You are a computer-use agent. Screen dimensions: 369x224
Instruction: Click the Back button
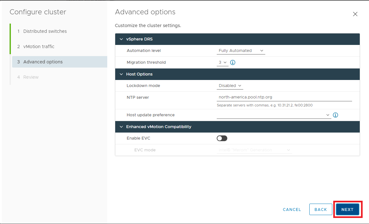pos(320,209)
